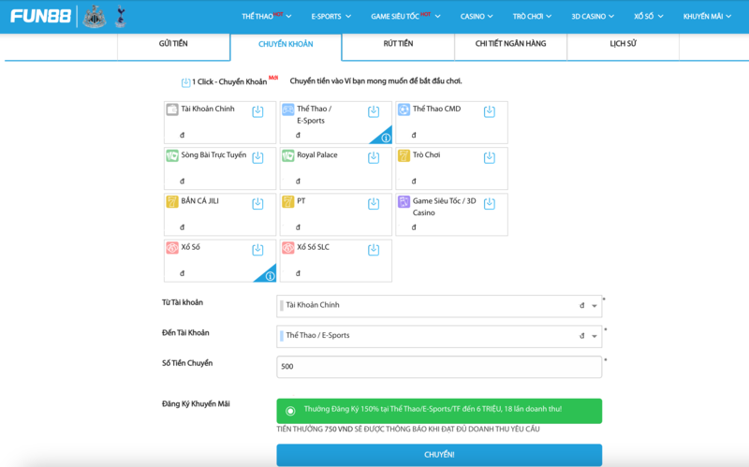The image size is (749, 467).
Task: Select the 150% bonus promotion radio button
Action: click(x=290, y=411)
